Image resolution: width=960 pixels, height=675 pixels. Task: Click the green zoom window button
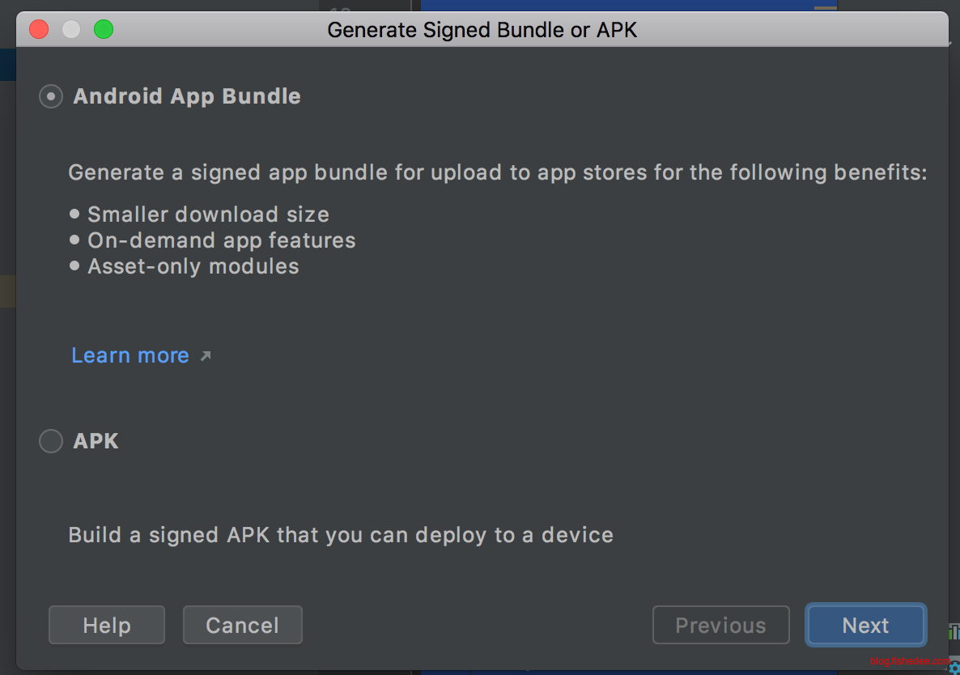point(104,30)
